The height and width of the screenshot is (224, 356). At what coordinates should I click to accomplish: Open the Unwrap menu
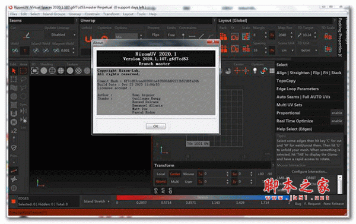[75, 14]
